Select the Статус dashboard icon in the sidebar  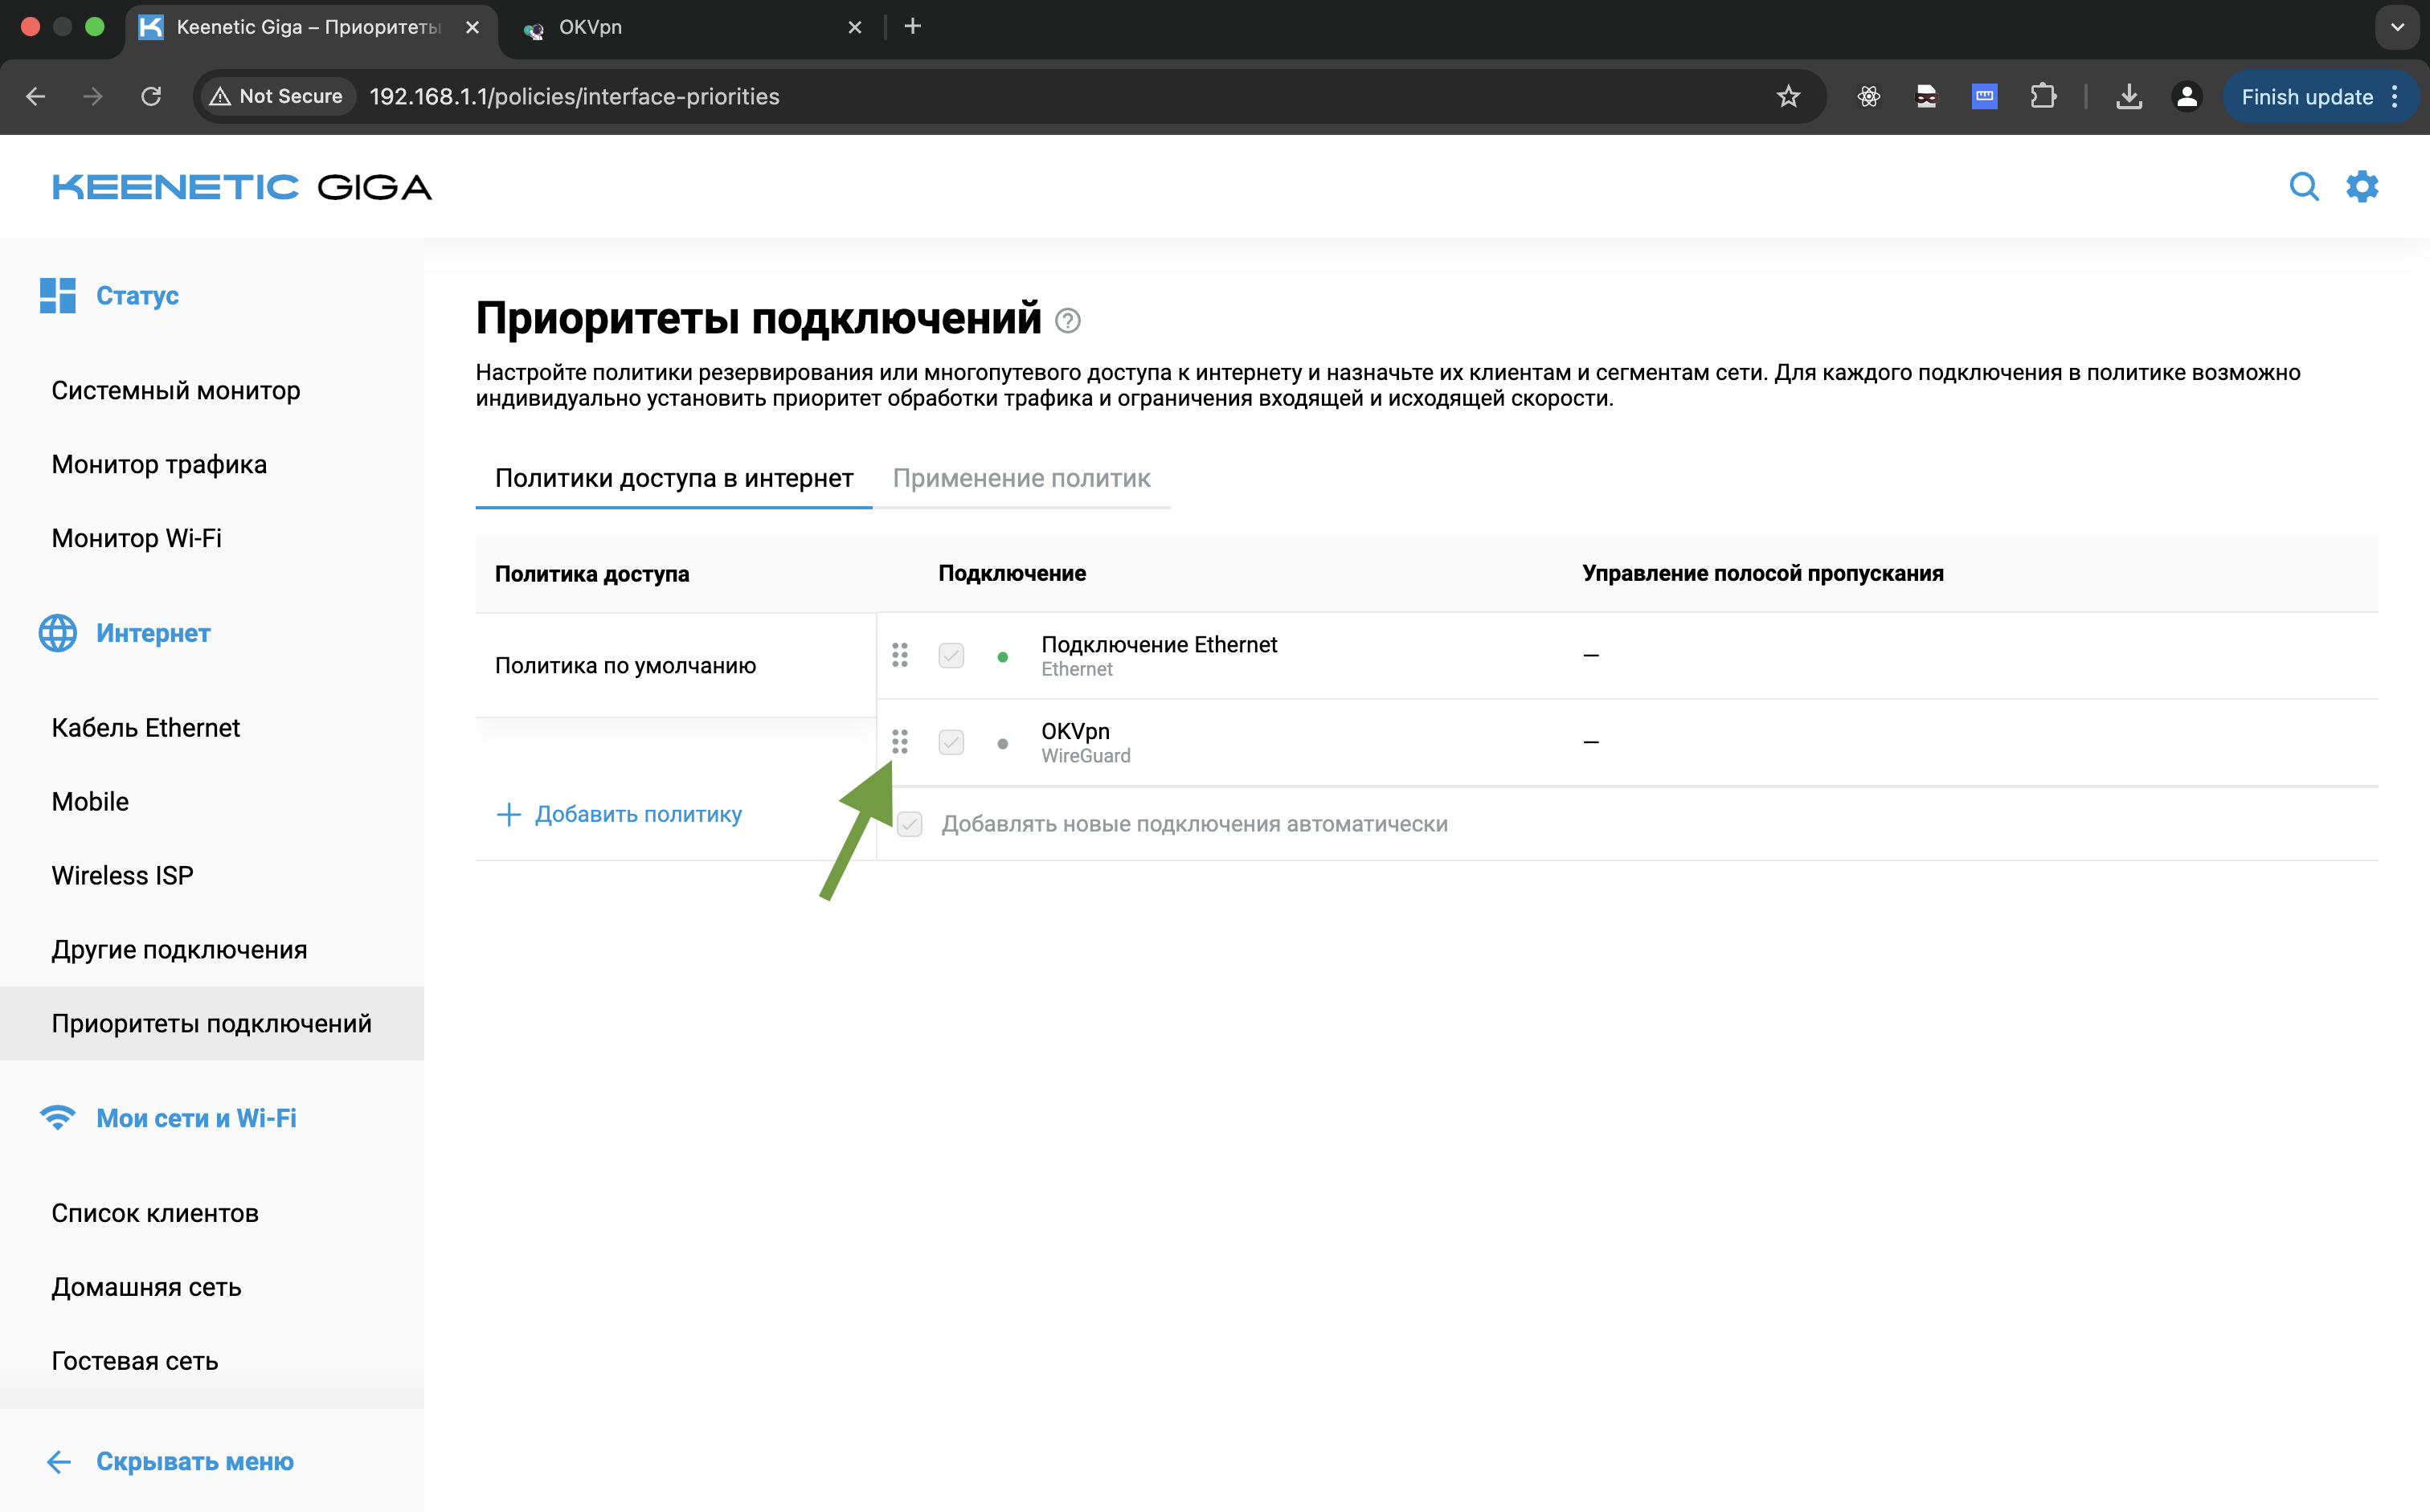pyautogui.click(x=57, y=295)
